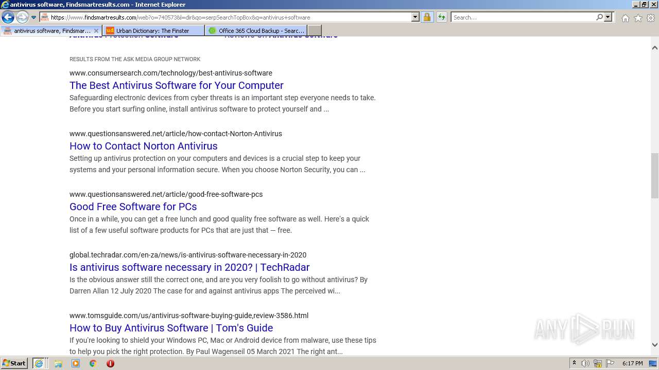Open the media player taskbar icon
This screenshot has height=370, width=659.
tap(76, 363)
